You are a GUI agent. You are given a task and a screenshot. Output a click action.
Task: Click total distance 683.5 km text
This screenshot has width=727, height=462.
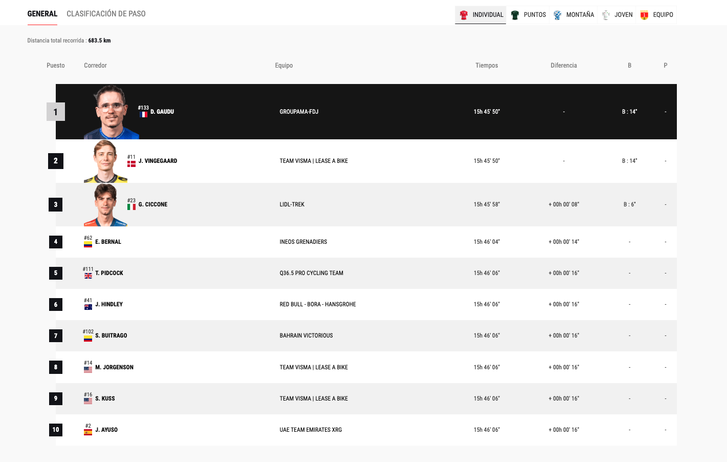(x=99, y=40)
